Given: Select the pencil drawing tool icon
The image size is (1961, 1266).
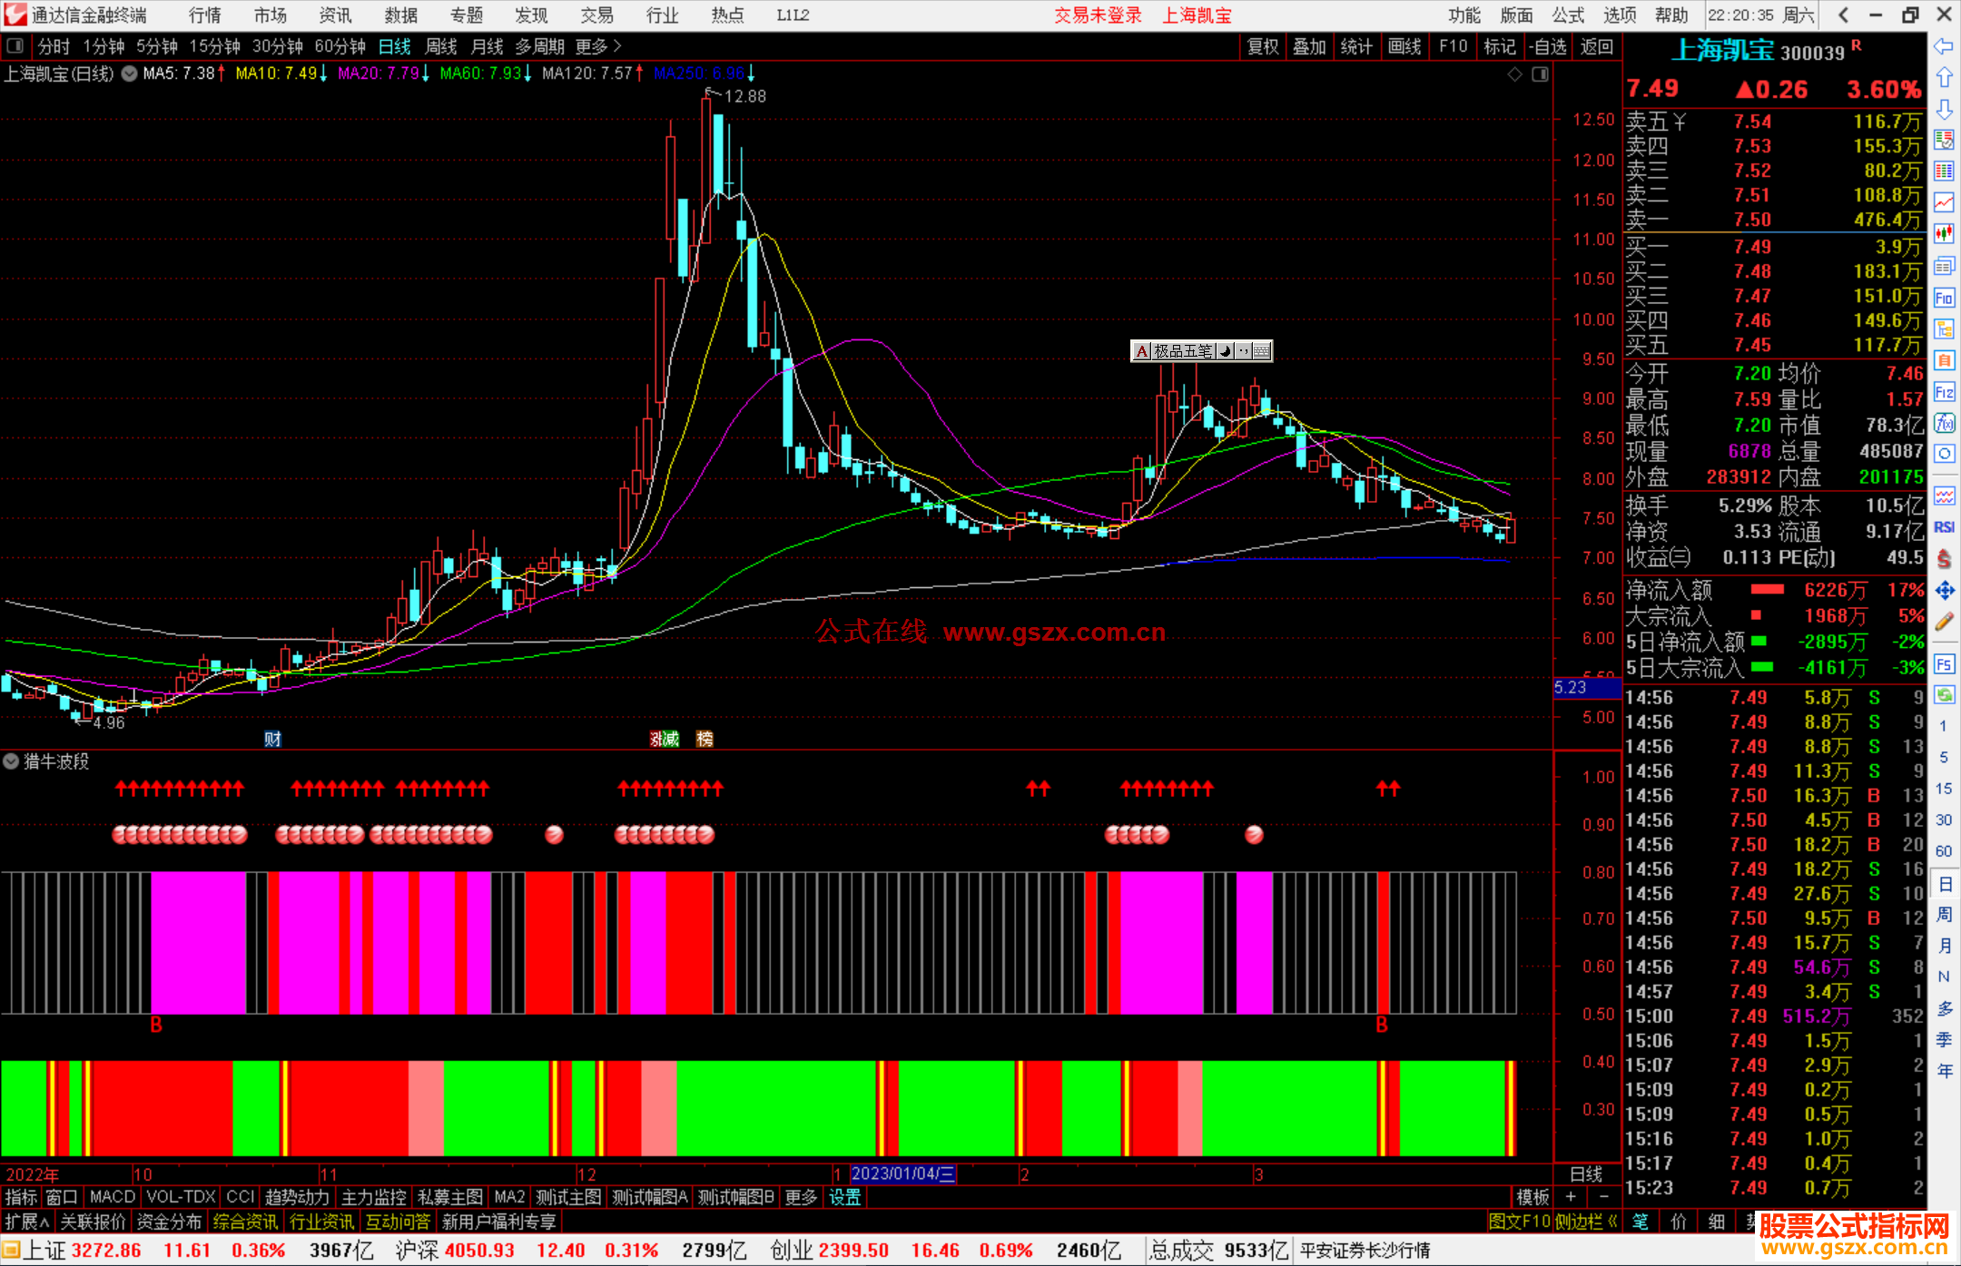Looking at the screenshot, I should click(1944, 623).
